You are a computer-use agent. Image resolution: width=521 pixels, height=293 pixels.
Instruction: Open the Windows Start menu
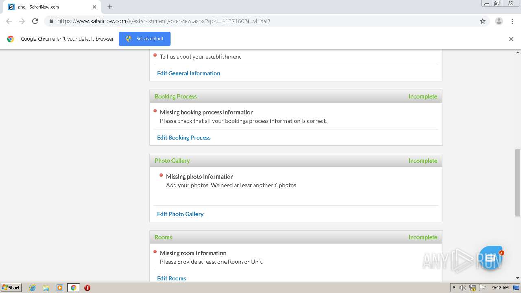(11, 288)
